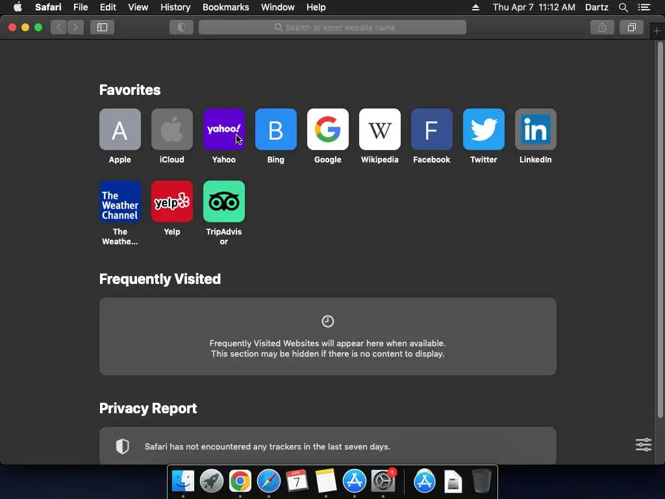
Task: Add a new tab with plus button
Action: click(x=657, y=31)
